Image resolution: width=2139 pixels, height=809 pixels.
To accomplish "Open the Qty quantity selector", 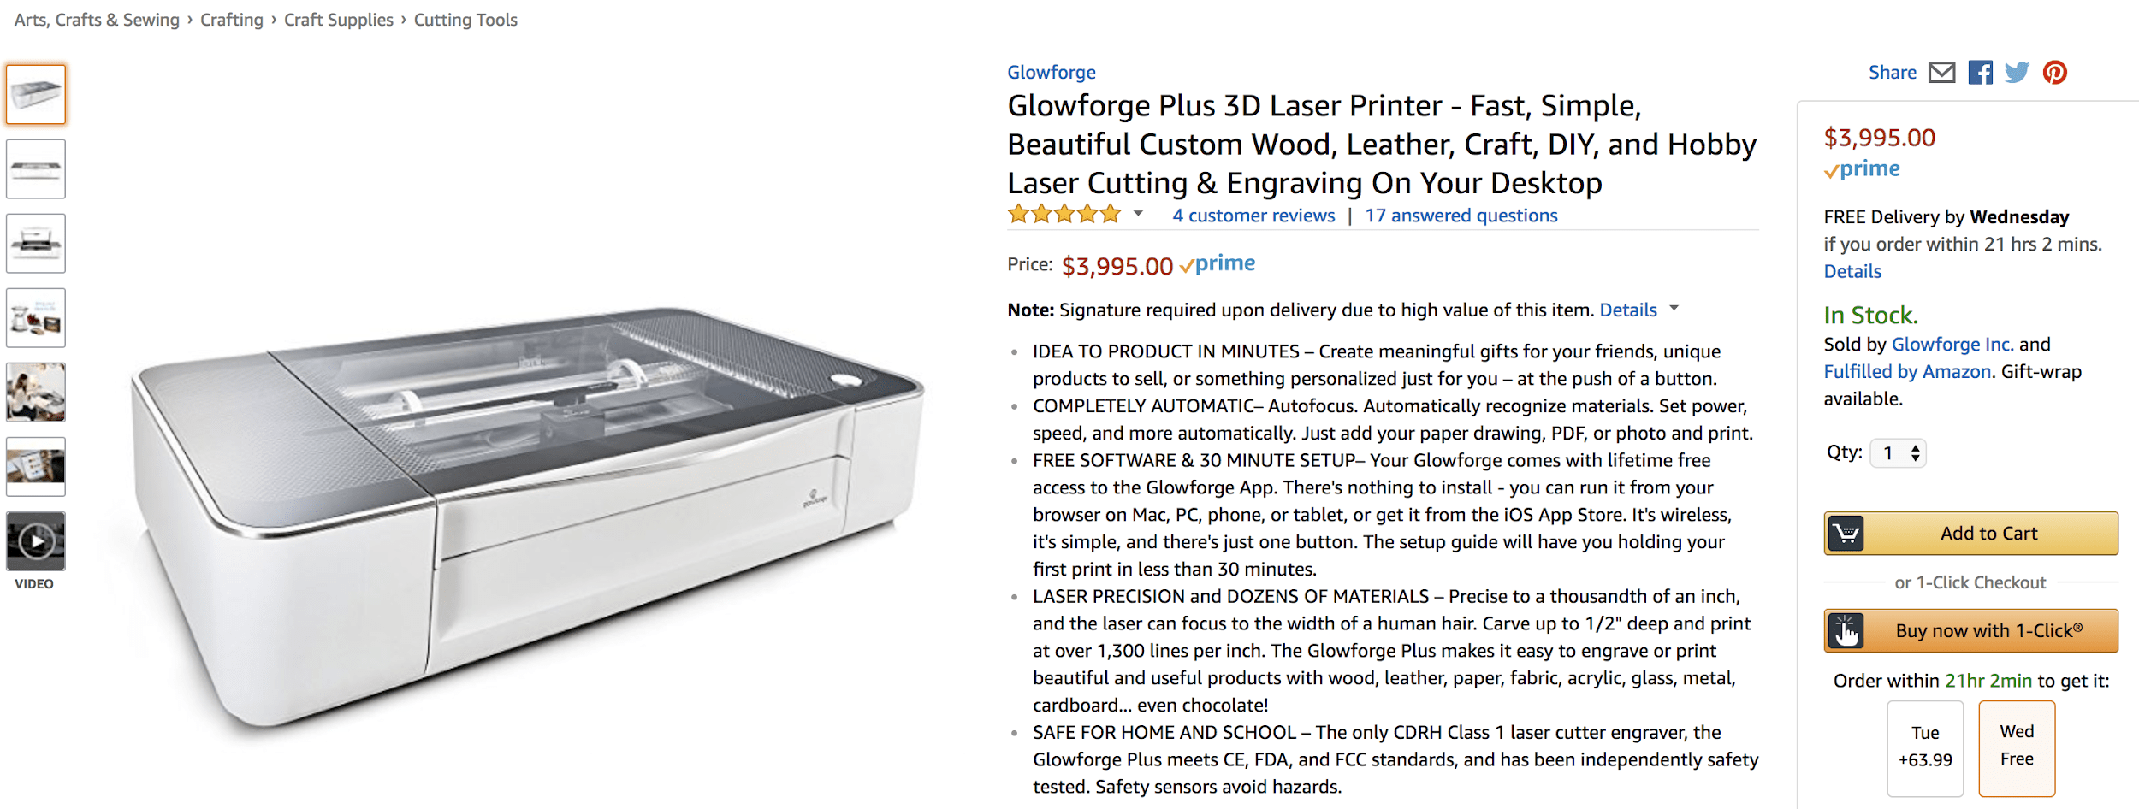I will 1898,452.
